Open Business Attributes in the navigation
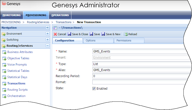This screenshot has height=110, width=192. click(x=20, y=52)
